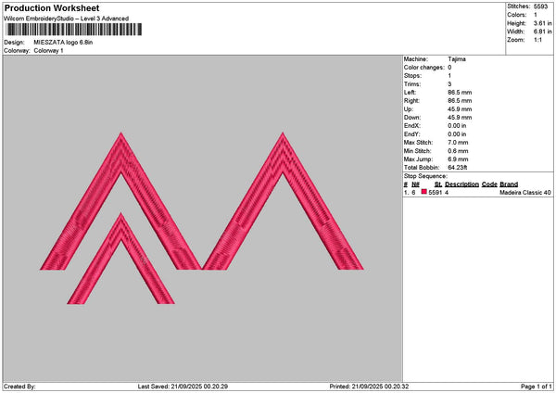Select the design name MIESZATA logo 6.8in

tap(63, 43)
